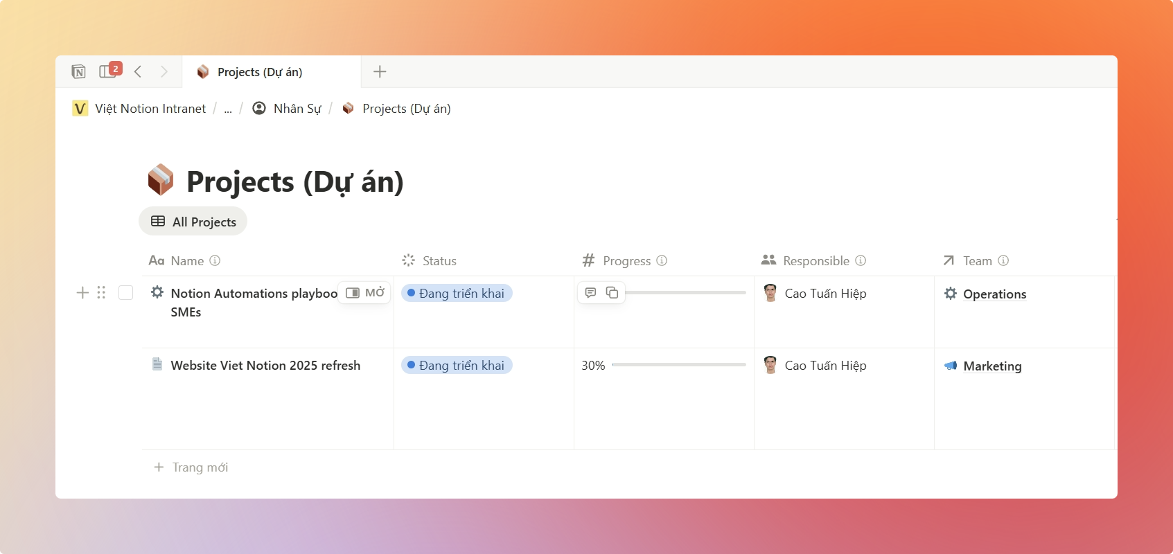The height and width of the screenshot is (554, 1173).
Task: Switch to the Projects (Dự án) tab
Action: [260, 72]
